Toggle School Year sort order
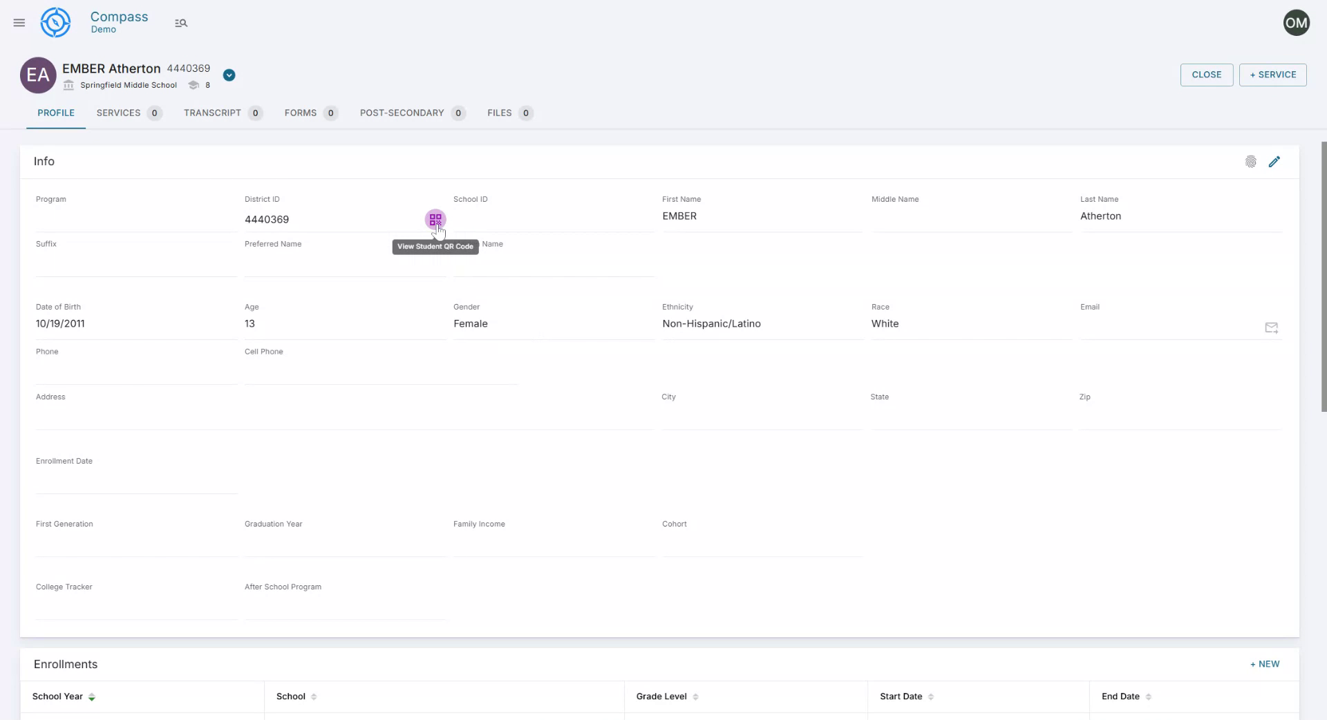This screenshot has width=1327, height=720. [x=92, y=698]
